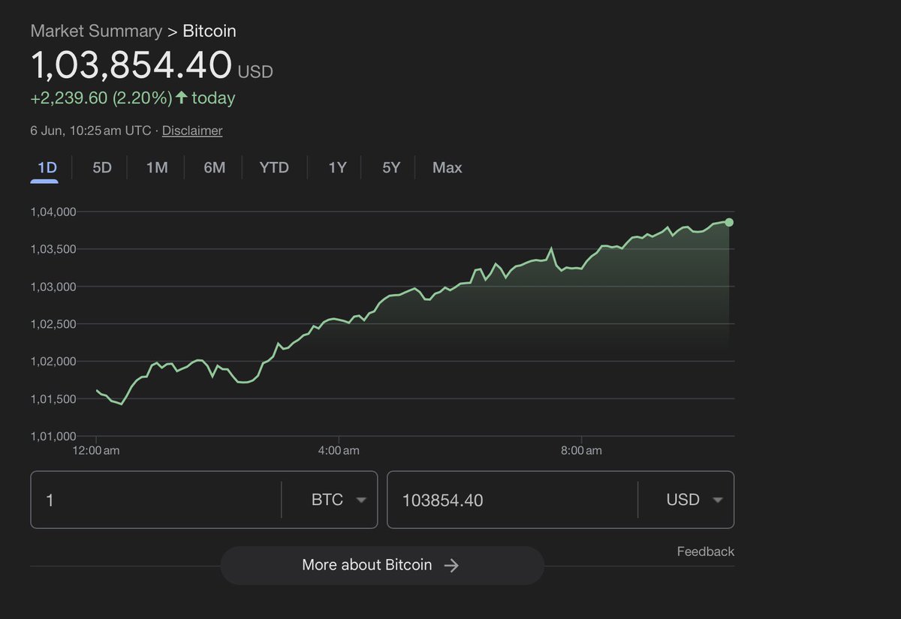Click the 1,01,500 y-axis label
Image resolution: width=901 pixels, height=619 pixels.
pos(53,399)
